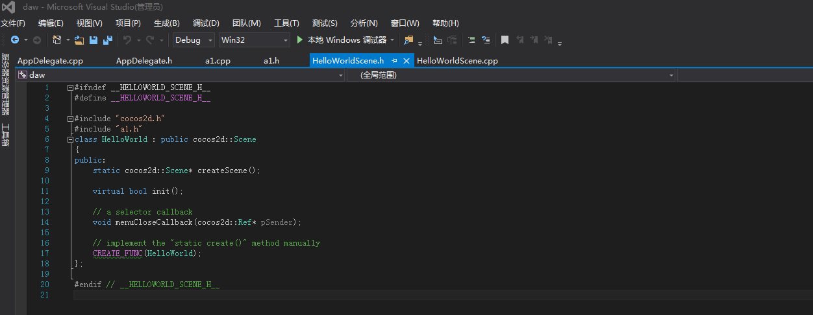Screen dimensions: 813x315
Task: Click the bookmark icon in the toolbar
Action: (x=505, y=40)
